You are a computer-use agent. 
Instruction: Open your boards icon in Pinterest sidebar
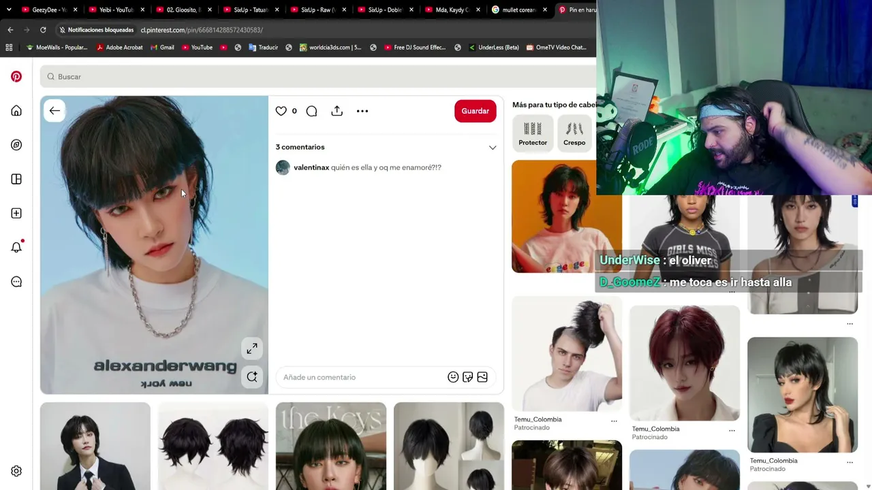[16, 179]
